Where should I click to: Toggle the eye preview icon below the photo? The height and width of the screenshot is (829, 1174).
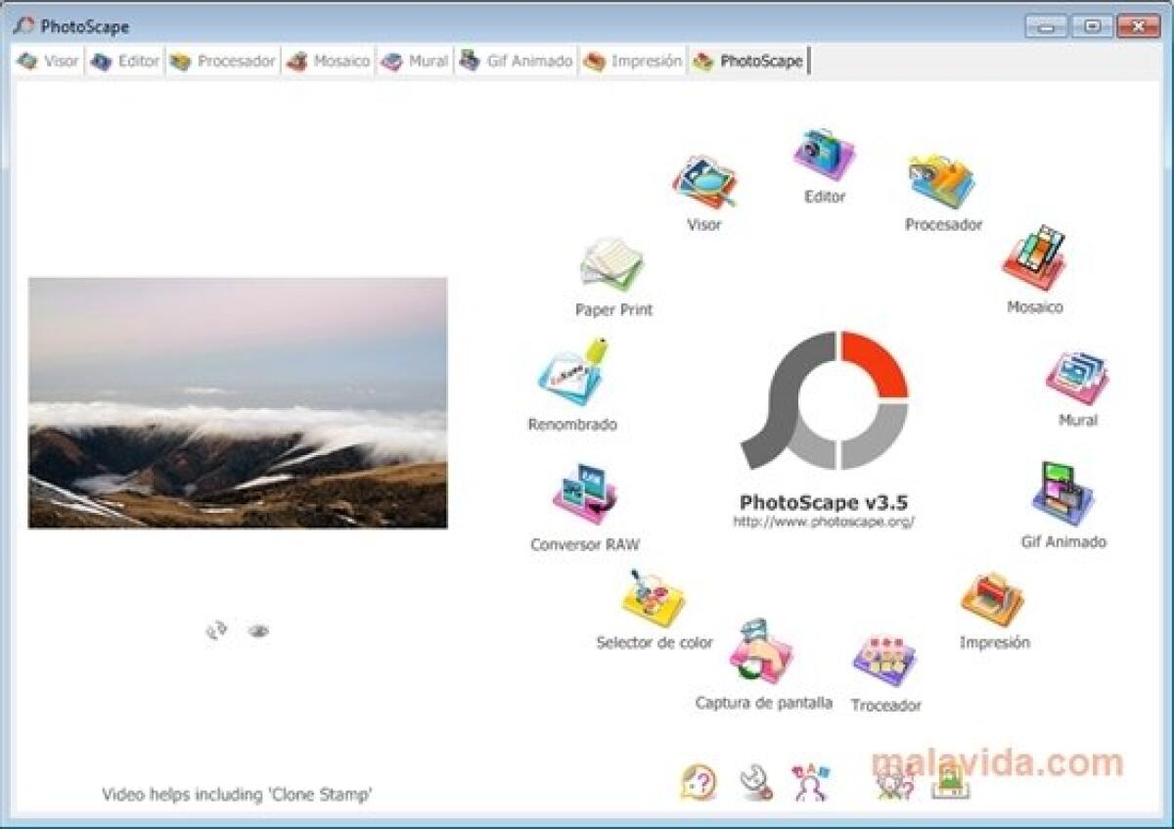pos(256,630)
